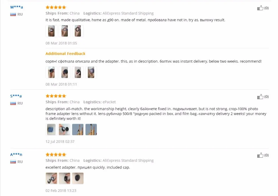Click Russian flag under A***n's name
This screenshot has width=278, height=196.
pyautogui.click(x=13, y=162)
